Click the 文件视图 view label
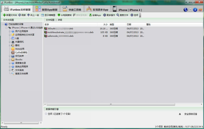 [50, 20]
